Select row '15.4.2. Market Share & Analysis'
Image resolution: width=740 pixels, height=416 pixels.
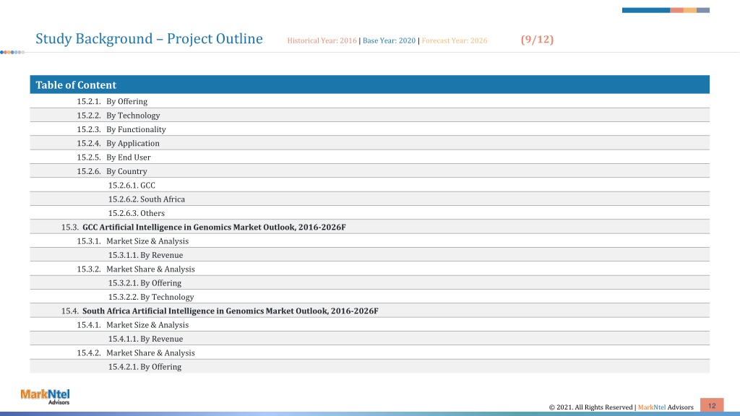(x=369, y=352)
